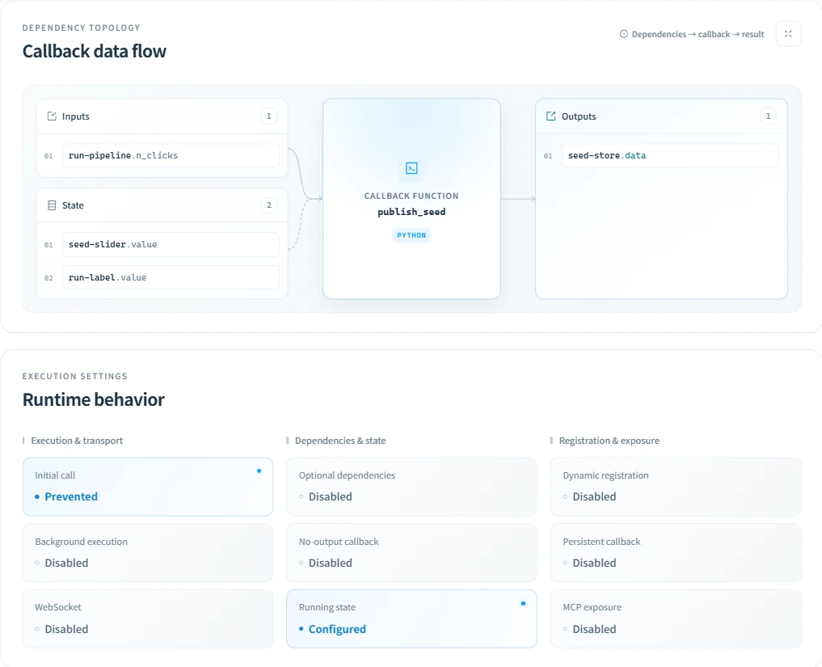Image resolution: width=822 pixels, height=667 pixels.
Task: Toggle the Dynamic registration setting card
Action: click(676, 487)
